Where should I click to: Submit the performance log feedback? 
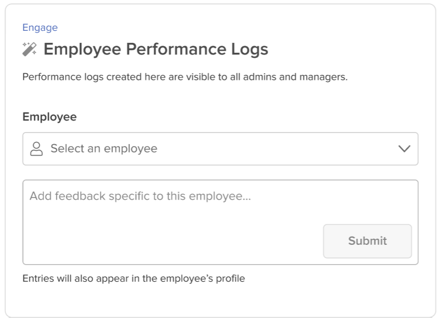[367, 241]
